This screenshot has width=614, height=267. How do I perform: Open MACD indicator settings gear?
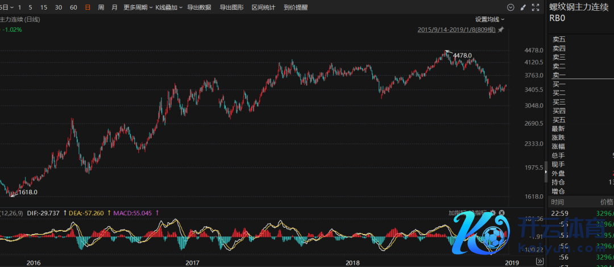click(493, 213)
